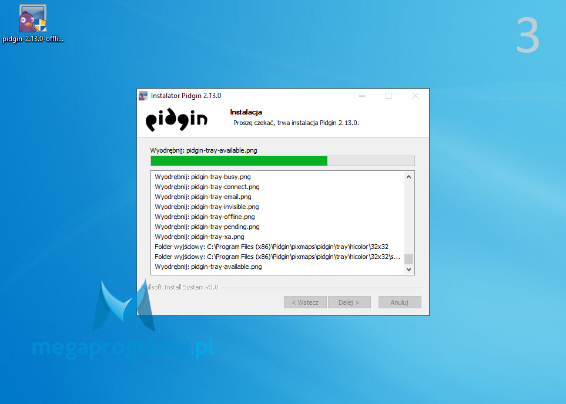The image size is (566, 404).
Task: Select the pidgin-tray-busy.png log line
Action: pos(203,177)
